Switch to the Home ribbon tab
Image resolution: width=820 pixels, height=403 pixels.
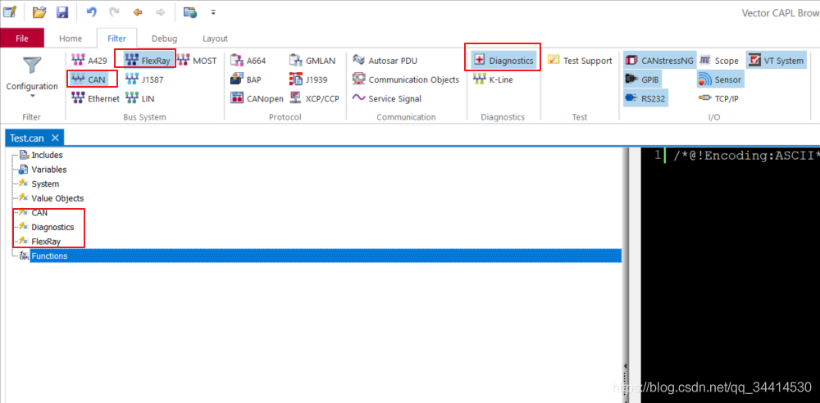pyautogui.click(x=71, y=38)
